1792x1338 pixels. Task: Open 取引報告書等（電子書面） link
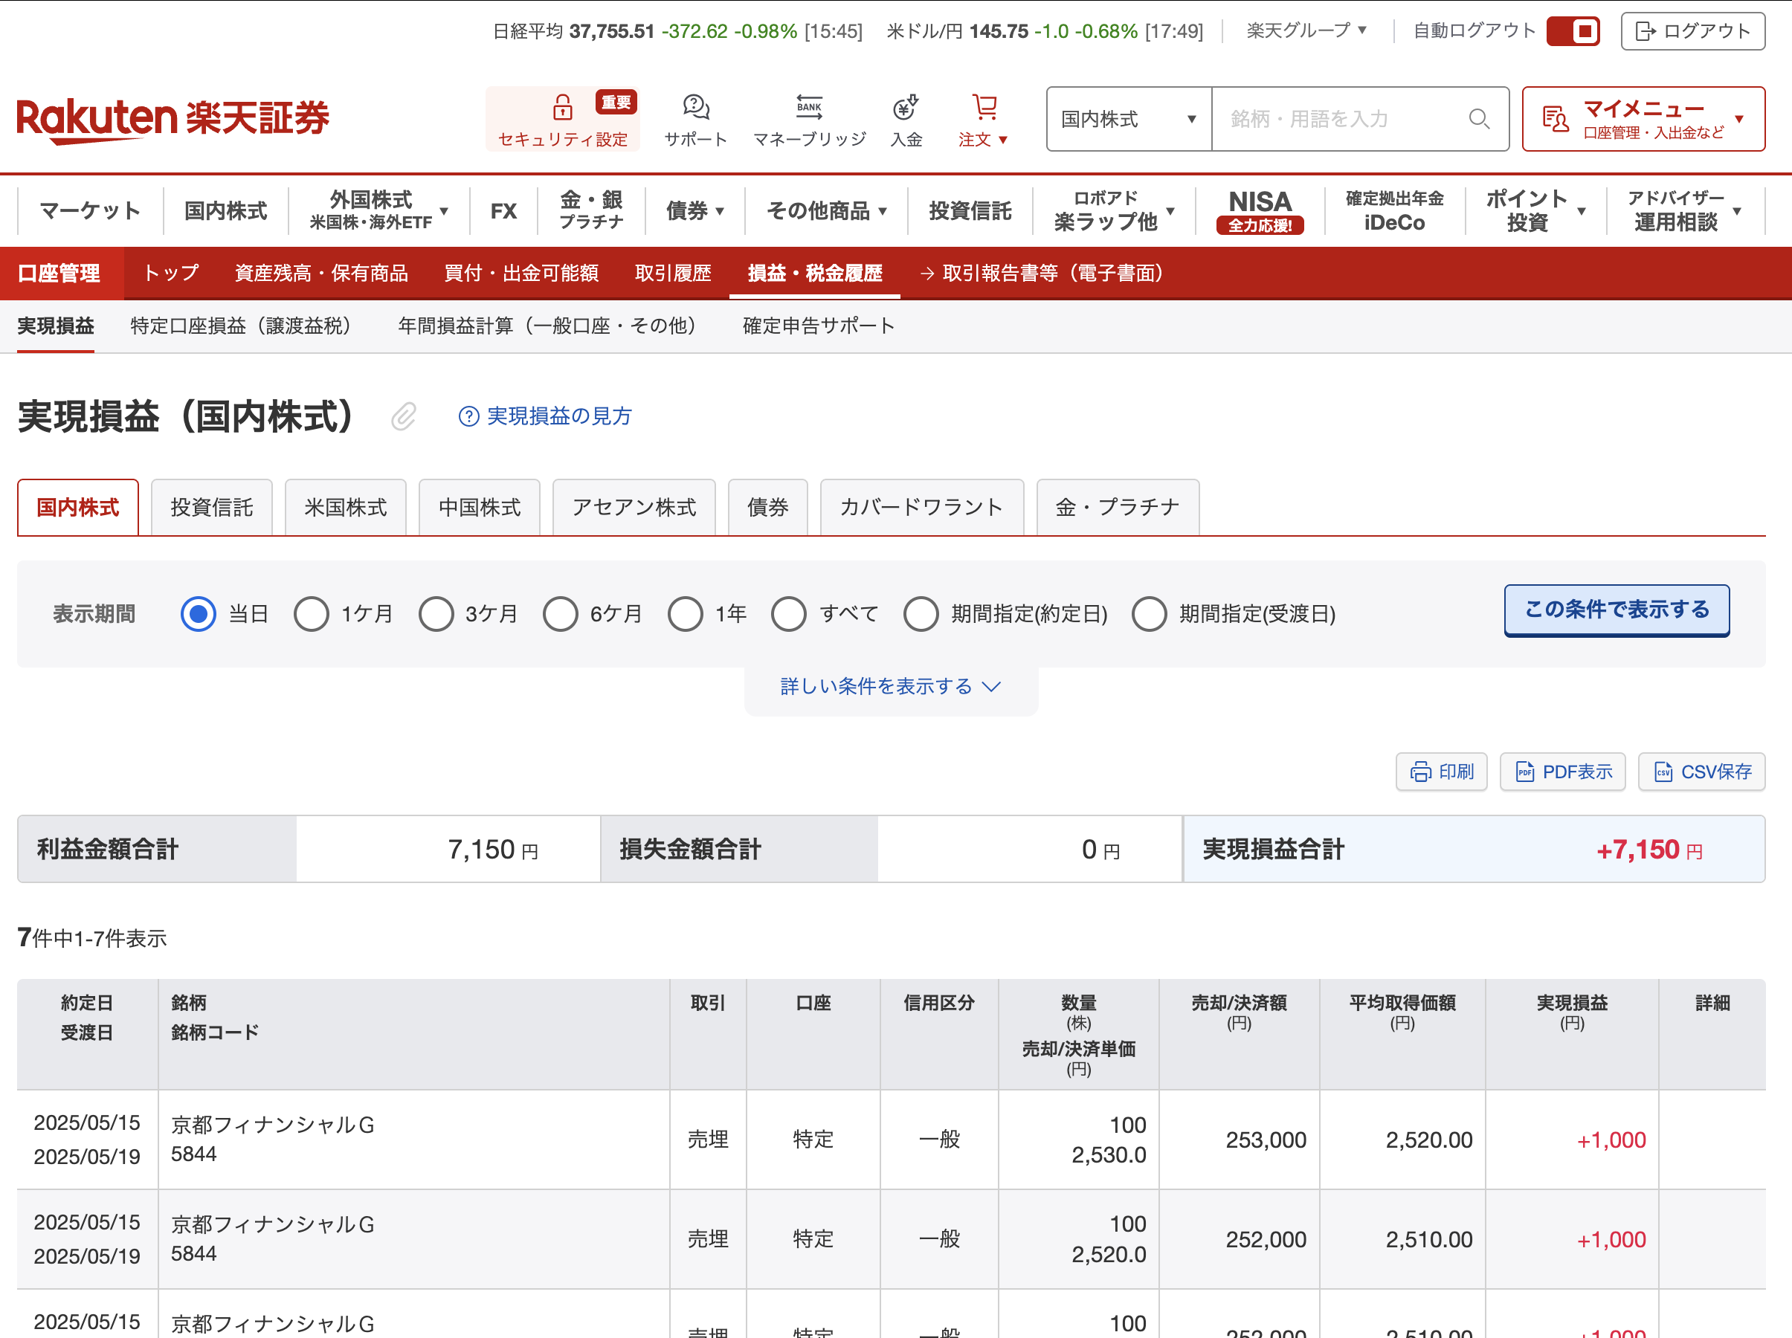click(x=1047, y=273)
